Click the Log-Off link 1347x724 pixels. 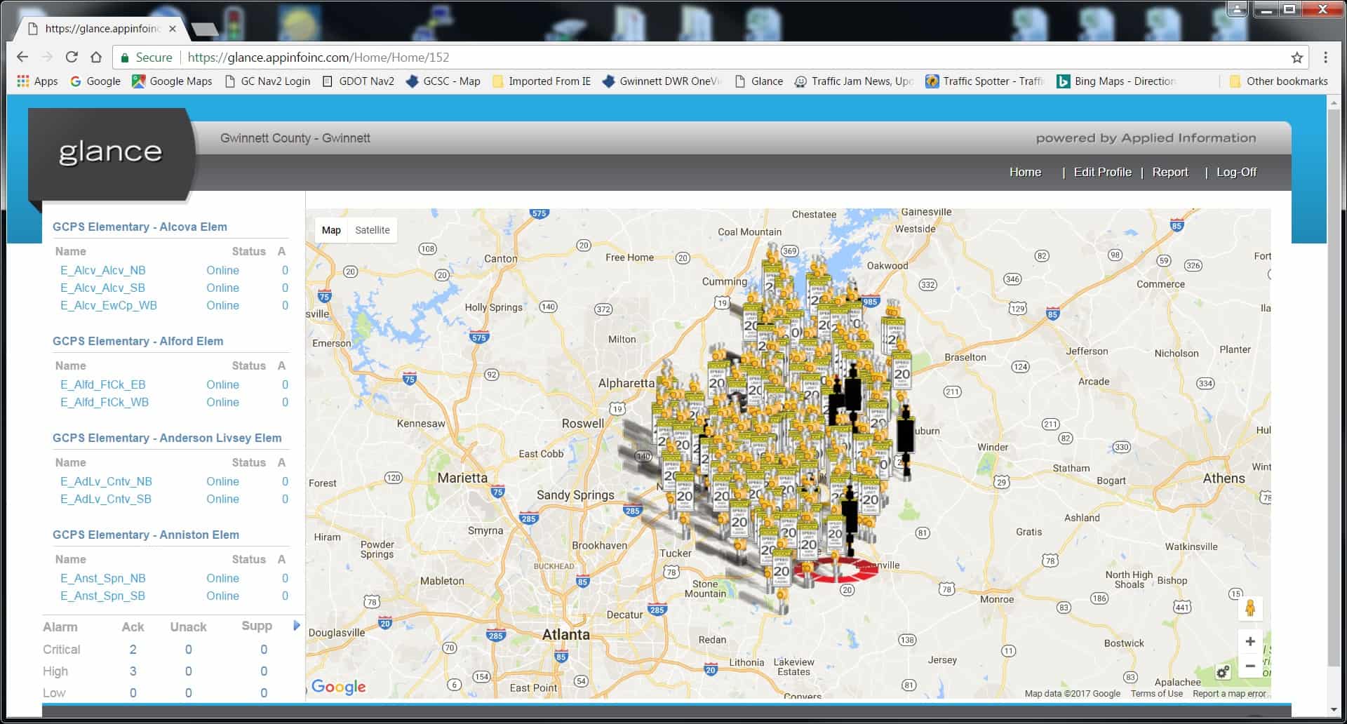[1236, 172]
